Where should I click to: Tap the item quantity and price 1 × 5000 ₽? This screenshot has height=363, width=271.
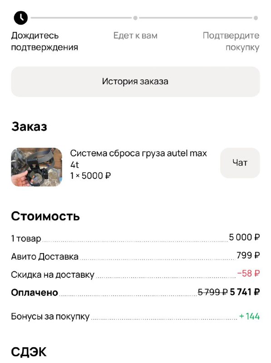(91, 176)
